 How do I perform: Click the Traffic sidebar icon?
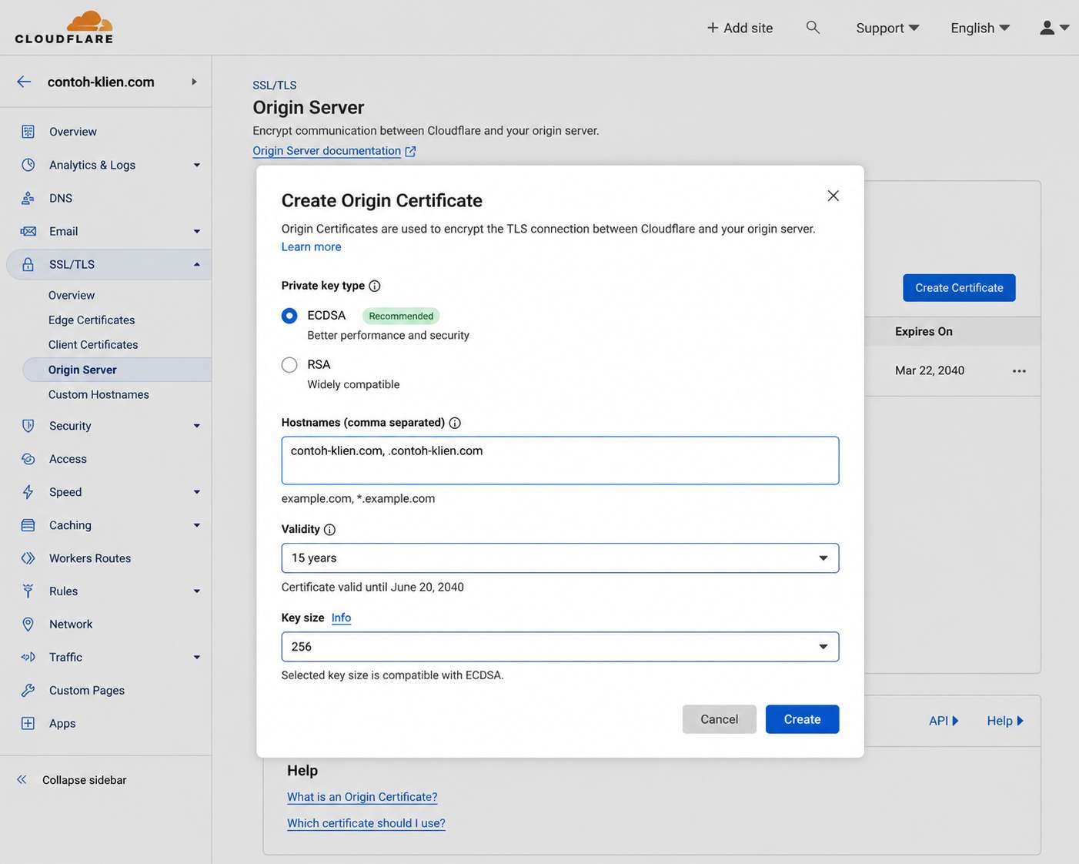28,658
